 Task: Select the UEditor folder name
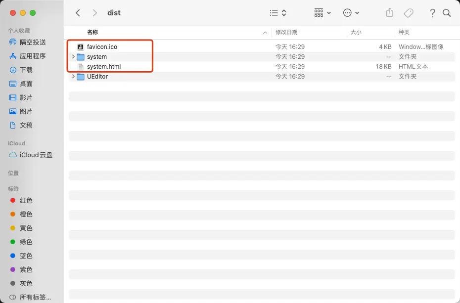[x=97, y=77]
